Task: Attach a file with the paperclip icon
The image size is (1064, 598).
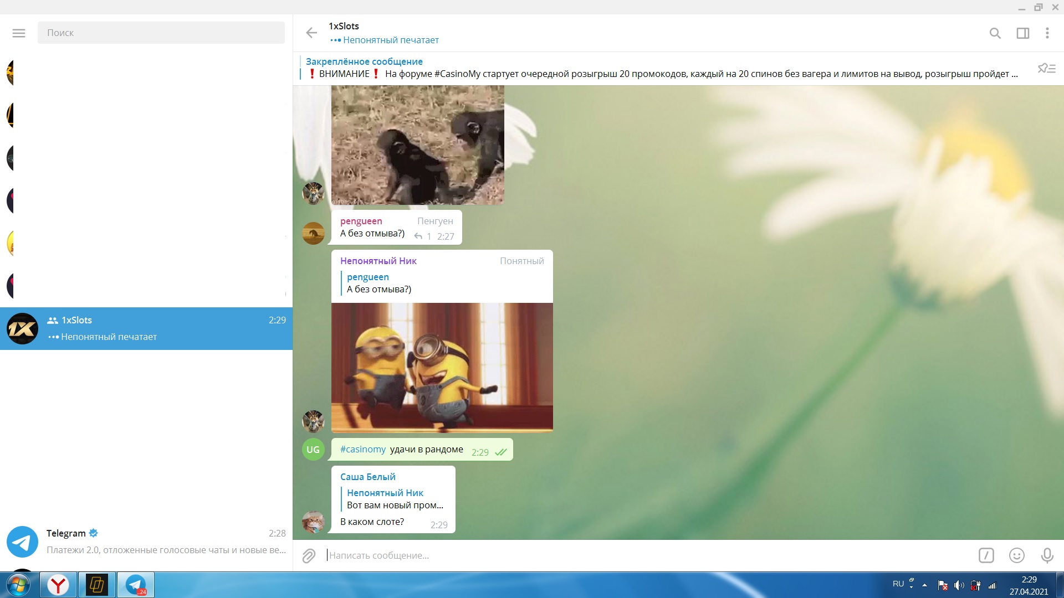Action: coord(309,555)
